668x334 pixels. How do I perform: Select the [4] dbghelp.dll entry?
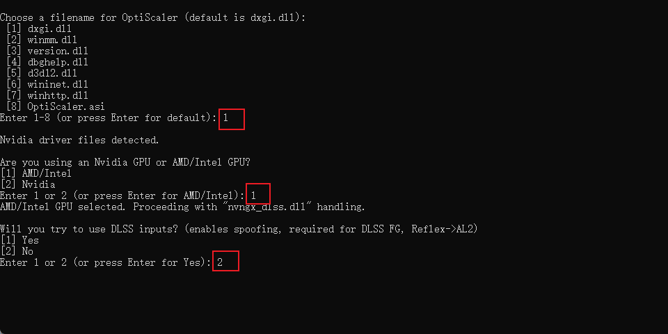47,62
